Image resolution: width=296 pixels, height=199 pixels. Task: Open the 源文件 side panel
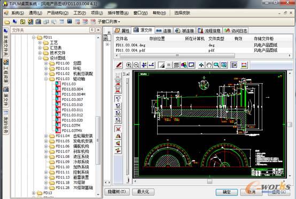point(6,97)
